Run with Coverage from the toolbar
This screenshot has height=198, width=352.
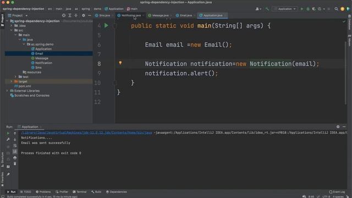(x=314, y=9)
